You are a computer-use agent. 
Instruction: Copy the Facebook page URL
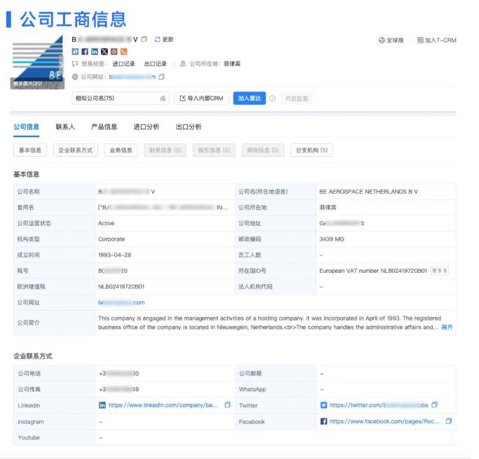(449, 421)
